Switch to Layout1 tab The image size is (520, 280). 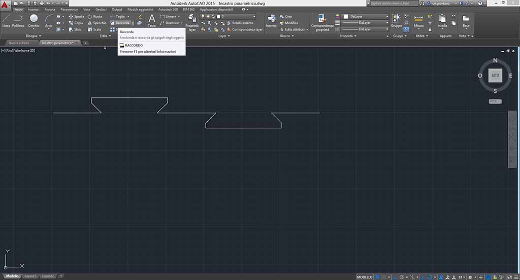30,276
